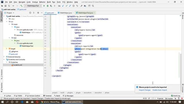Click the Search Everywhere magnifier icon

tap(93, 6)
